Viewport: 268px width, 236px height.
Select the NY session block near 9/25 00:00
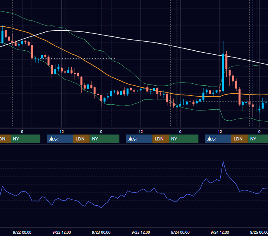(258, 139)
